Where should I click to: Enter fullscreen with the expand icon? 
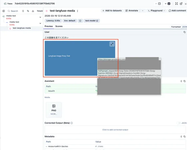coord(176,4)
